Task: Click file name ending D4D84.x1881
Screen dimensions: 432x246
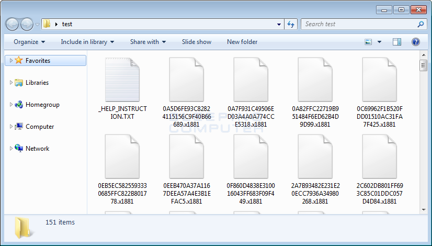Action: click(380, 193)
